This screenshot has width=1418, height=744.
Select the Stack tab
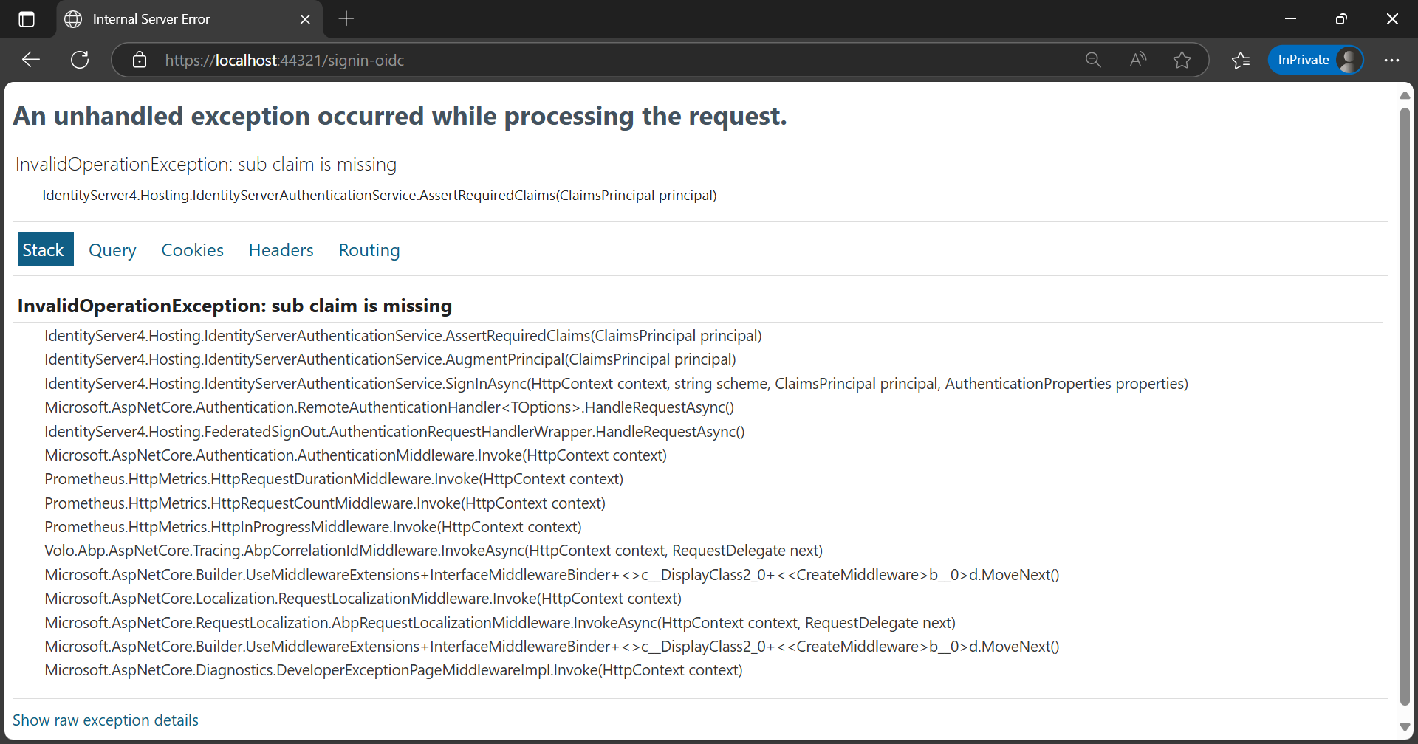(x=44, y=250)
